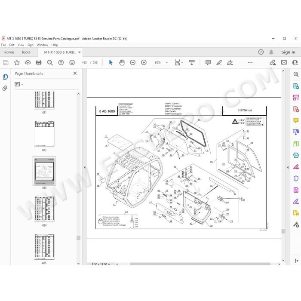Toggle scrolling mode keyboard icon
Viewport: 301px width, 301px height.
click(x=192, y=63)
